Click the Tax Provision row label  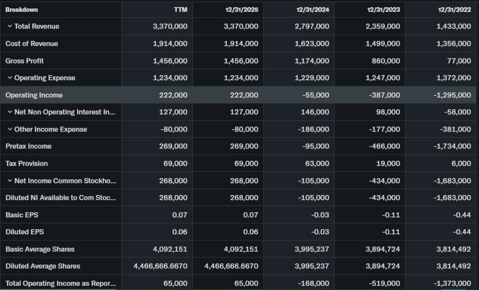tap(27, 164)
